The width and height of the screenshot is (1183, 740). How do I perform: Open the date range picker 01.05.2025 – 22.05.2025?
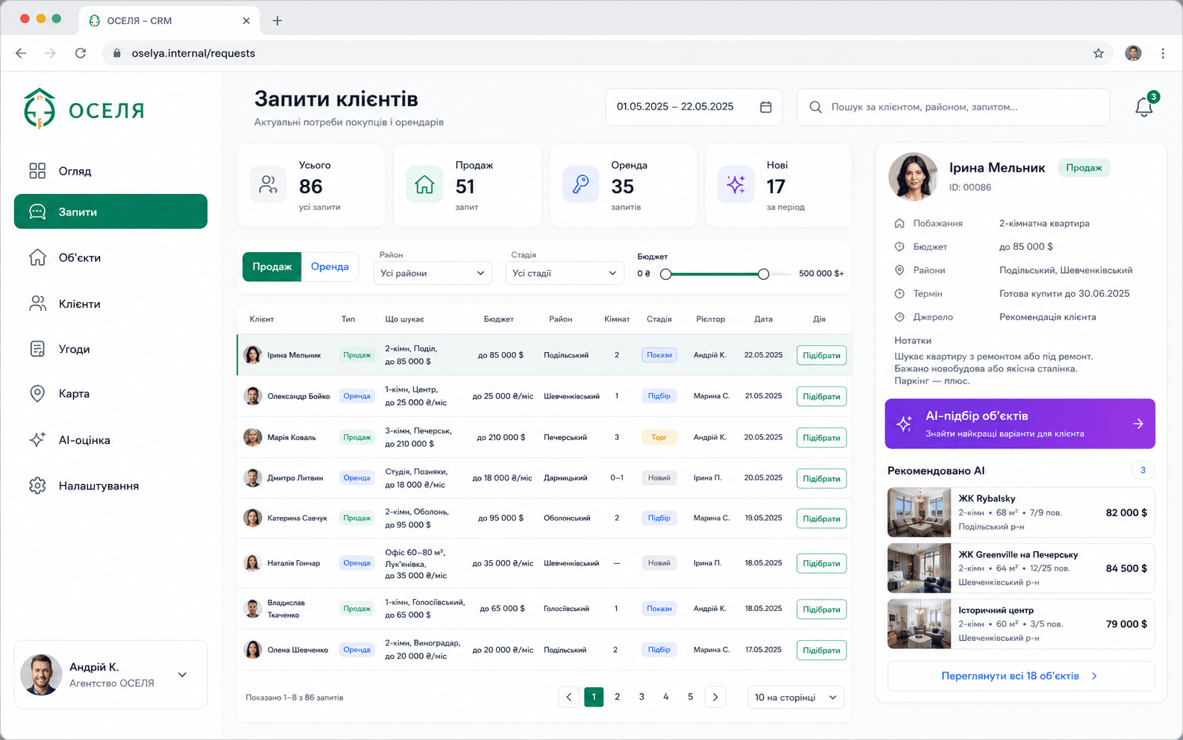(694, 107)
